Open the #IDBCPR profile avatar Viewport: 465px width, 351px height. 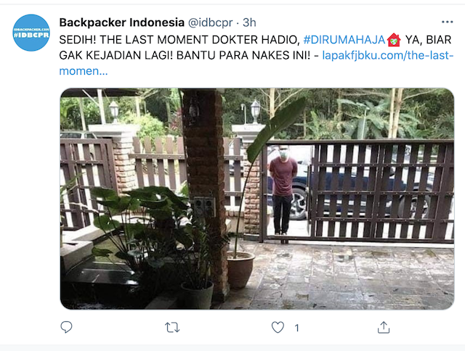(31, 33)
